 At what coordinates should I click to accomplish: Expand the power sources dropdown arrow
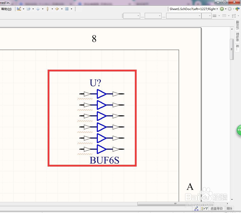(x=43, y=9)
